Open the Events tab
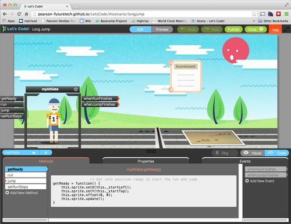The height and width of the screenshot is (224, 291). tap(245, 161)
